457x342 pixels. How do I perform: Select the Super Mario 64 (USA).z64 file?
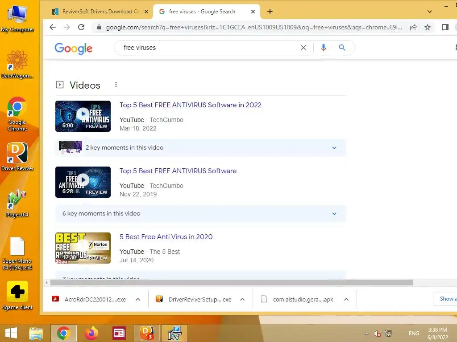click(x=17, y=253)
